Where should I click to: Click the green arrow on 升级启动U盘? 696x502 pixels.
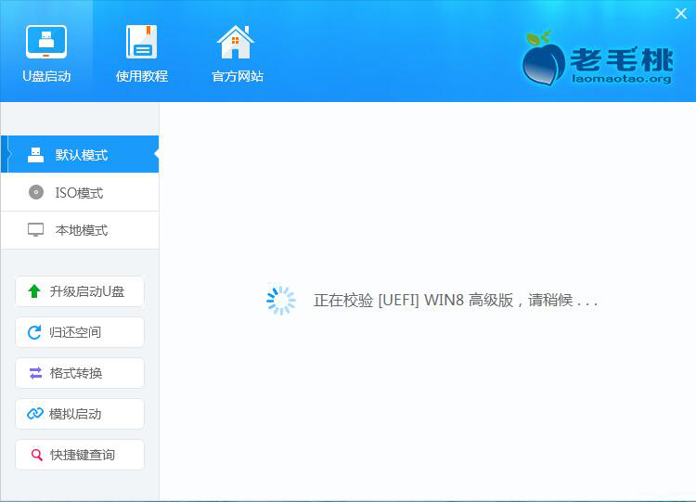(x=34, y=291)
